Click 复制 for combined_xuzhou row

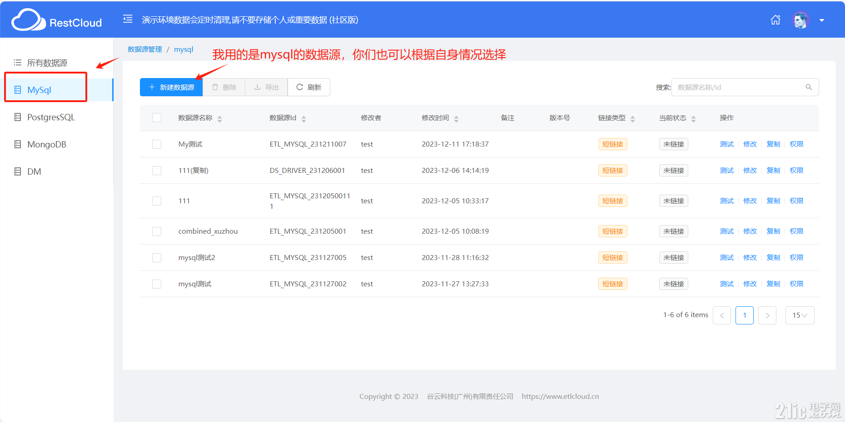click(773, 231)
